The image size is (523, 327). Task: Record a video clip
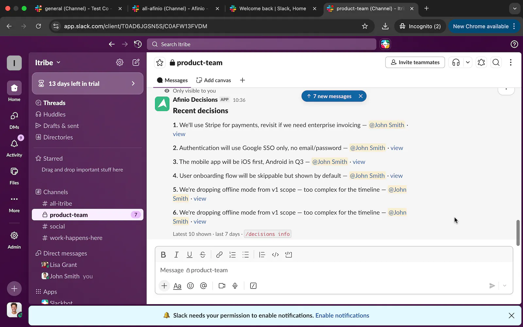point(222,286)
